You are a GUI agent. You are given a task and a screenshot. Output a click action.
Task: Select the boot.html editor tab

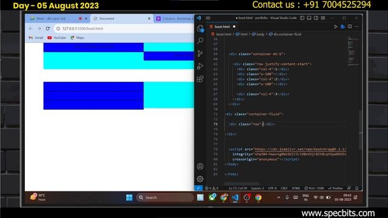click(222, 27)
